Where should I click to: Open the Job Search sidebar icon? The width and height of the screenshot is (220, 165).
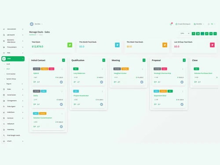[x=4, y=35]
